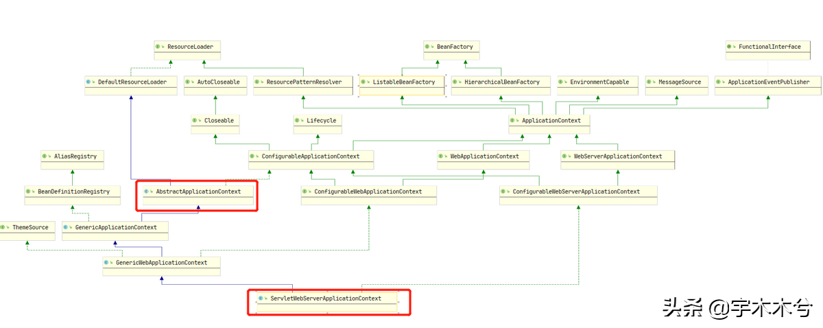Click the class icon on AbstractApplicationContext
This screenshot has width=823, height=328.
coord(147,191)
